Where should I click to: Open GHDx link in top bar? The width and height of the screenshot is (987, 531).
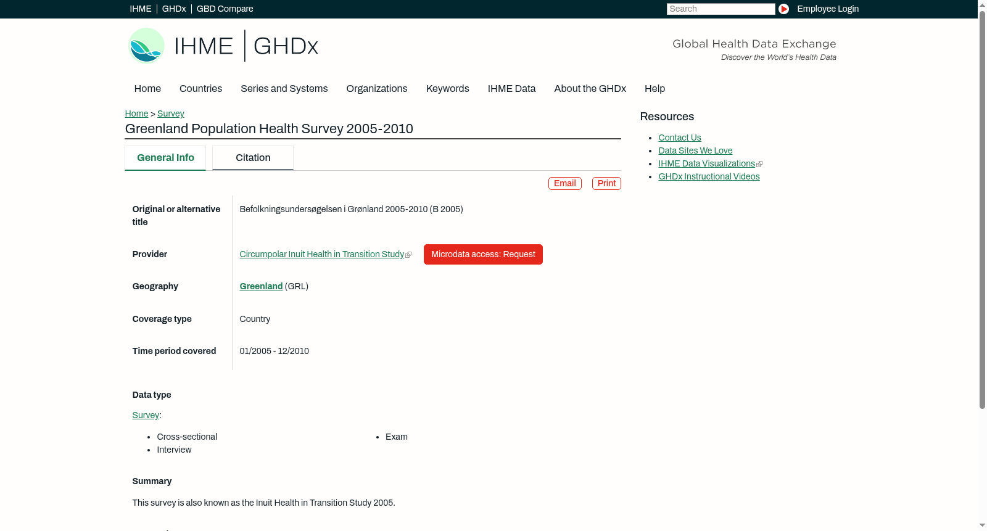174,9
